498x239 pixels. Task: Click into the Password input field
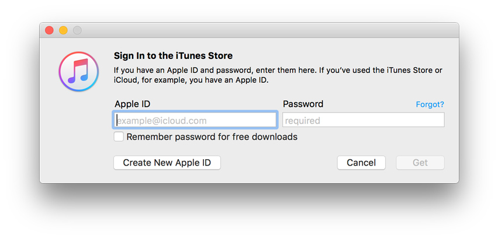click(x=363, y=120)
